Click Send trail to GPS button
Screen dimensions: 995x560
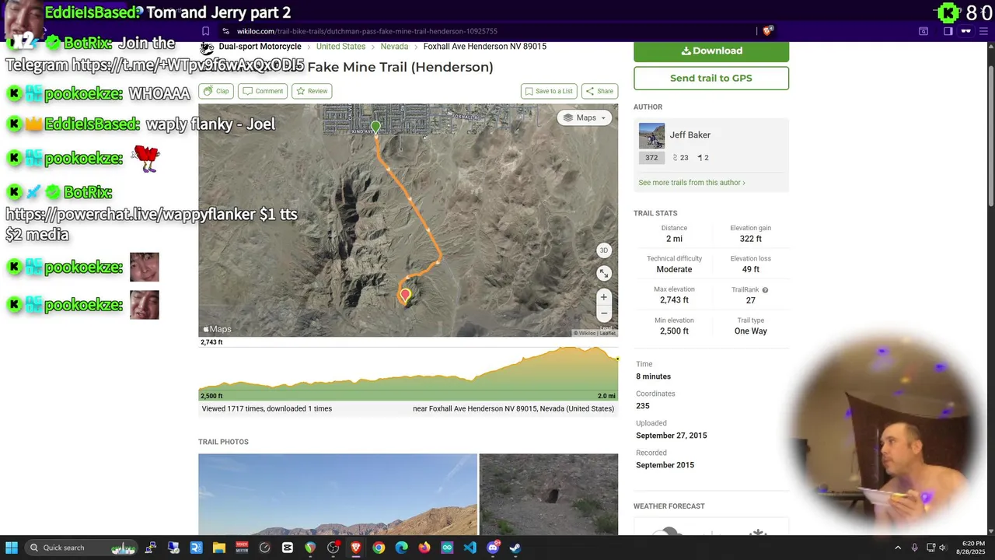point(711,78)
